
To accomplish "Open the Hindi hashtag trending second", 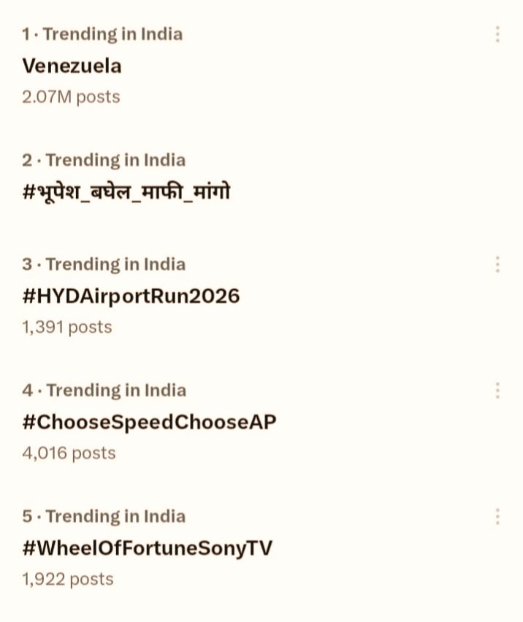I will [x=126, y=192].
